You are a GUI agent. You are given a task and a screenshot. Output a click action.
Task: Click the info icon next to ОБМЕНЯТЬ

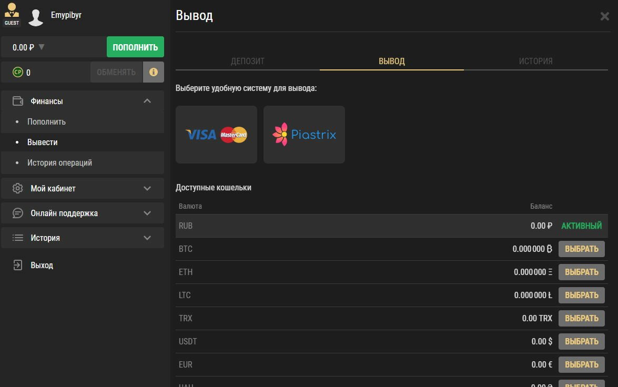tap(154, 72)
